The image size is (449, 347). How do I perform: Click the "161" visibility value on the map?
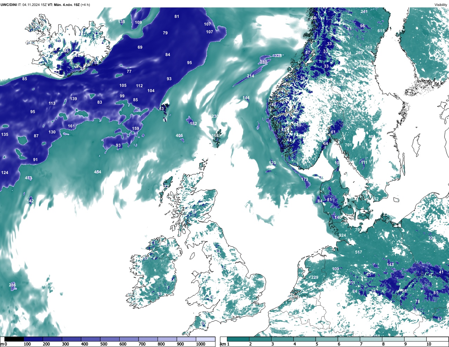[71, 126]
